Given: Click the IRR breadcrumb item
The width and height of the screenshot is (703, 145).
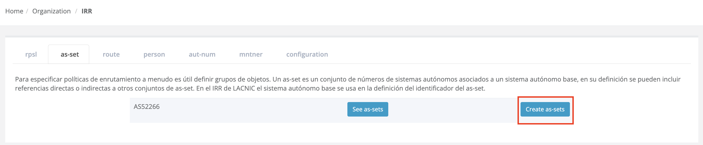Looking at the screenshot, I should pyautogui.click(x=87, y=11).
